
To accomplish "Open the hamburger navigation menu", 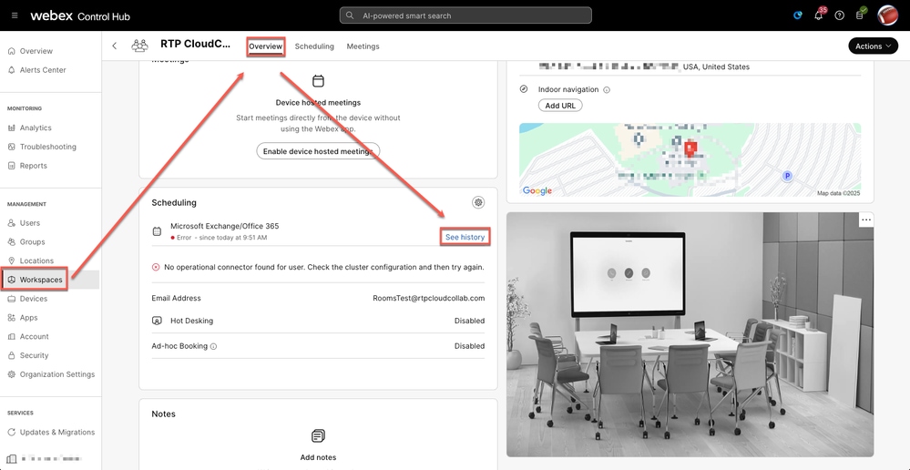I will click(15, 15).
